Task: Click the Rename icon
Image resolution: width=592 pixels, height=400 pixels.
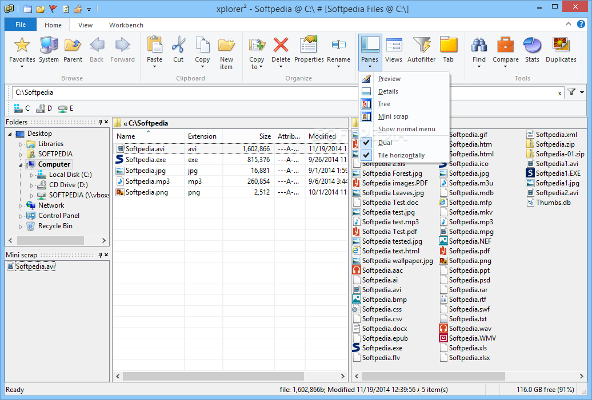Action: tap(338, 45)
